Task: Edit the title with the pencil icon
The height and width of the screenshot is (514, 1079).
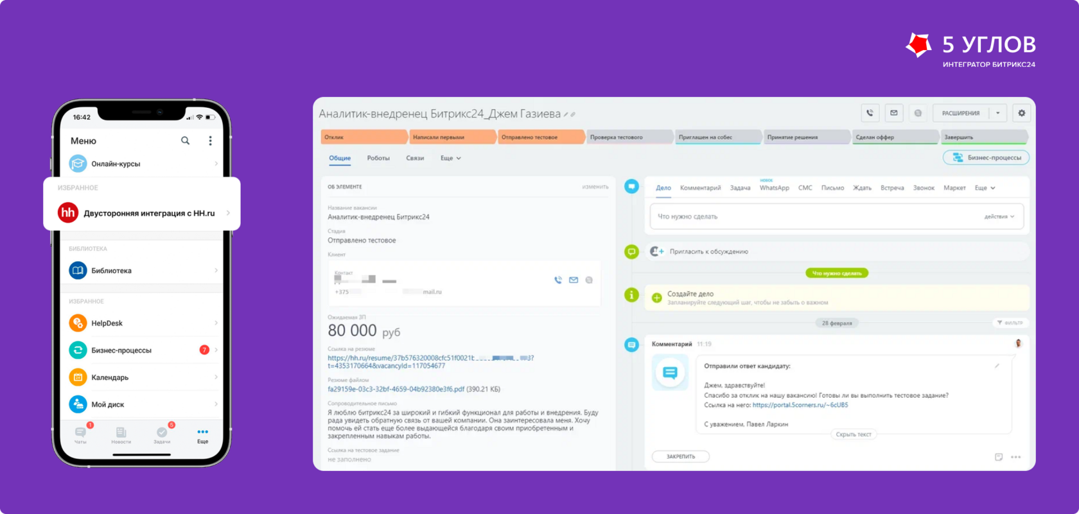Action: tap(566, 115)
